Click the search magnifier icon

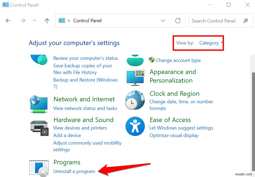point(246,20)
